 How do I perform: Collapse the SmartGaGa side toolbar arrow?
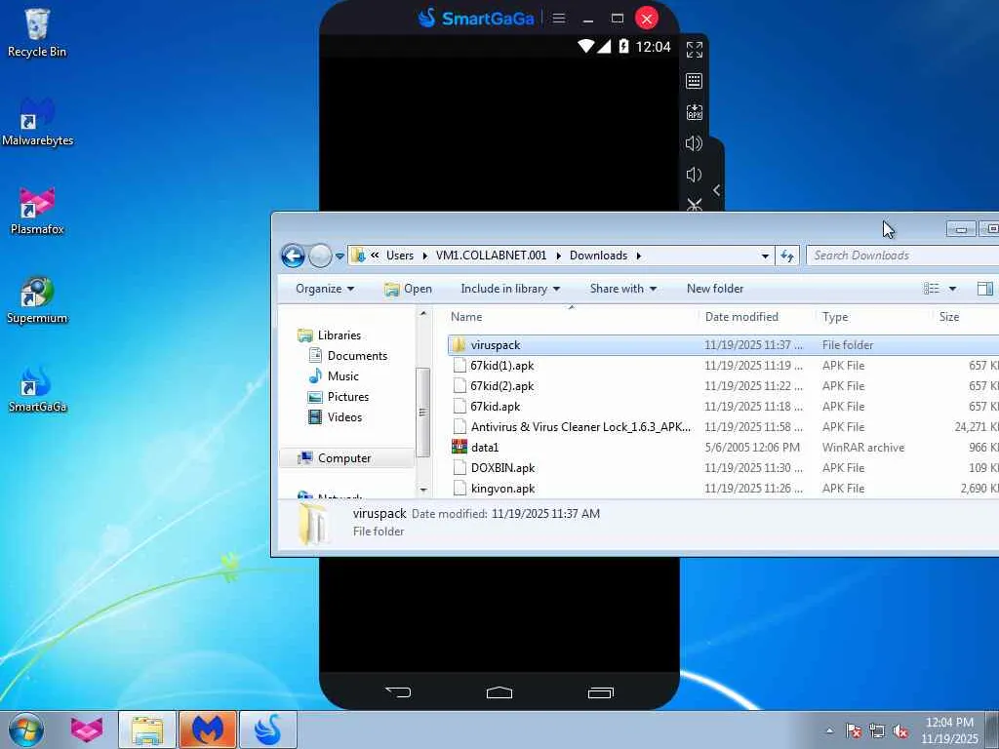pos(717,190)
